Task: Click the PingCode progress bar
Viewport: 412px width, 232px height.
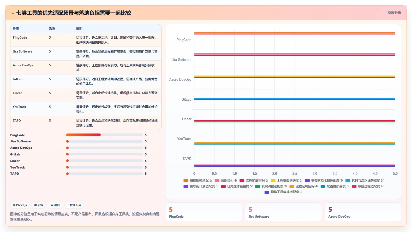Action: 104,135
